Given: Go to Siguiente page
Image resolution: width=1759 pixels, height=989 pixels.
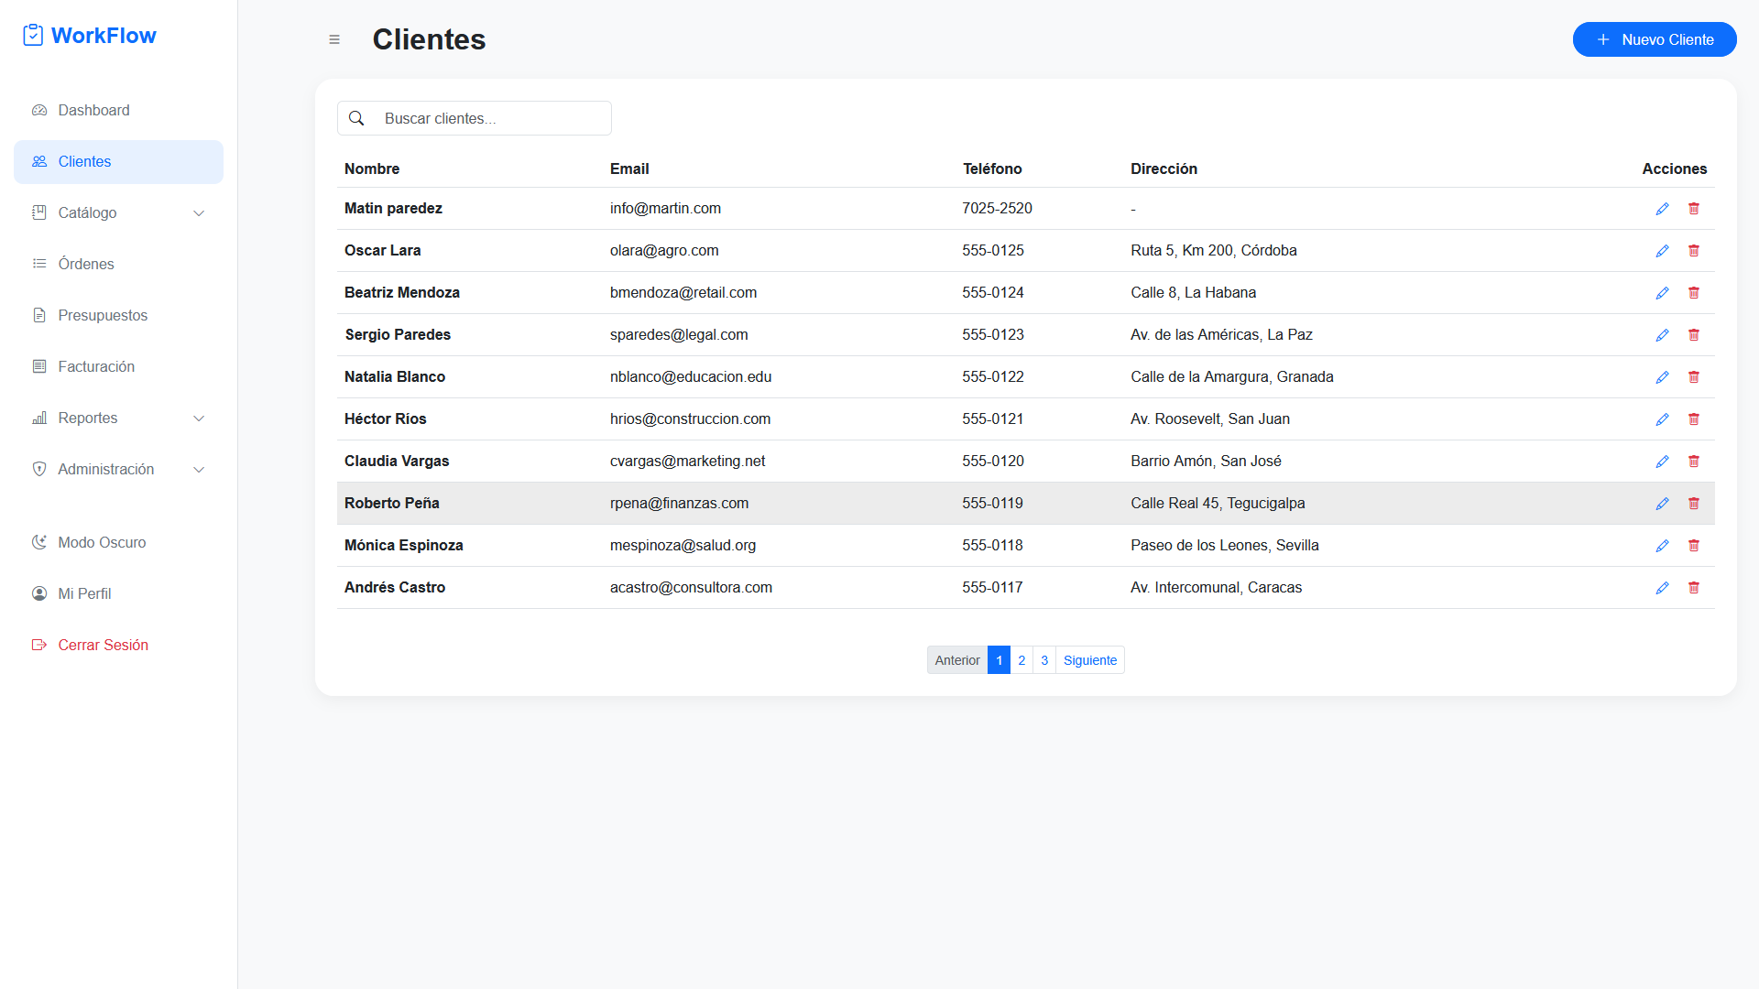Looking at the screenshot, I should pyautogui.click(x=1090, y=660).
